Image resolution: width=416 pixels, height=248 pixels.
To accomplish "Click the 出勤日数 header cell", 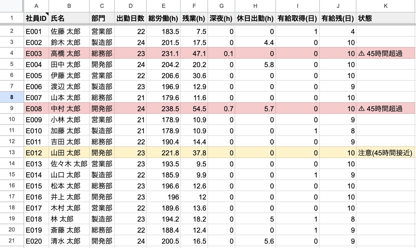I will (130, 18).
